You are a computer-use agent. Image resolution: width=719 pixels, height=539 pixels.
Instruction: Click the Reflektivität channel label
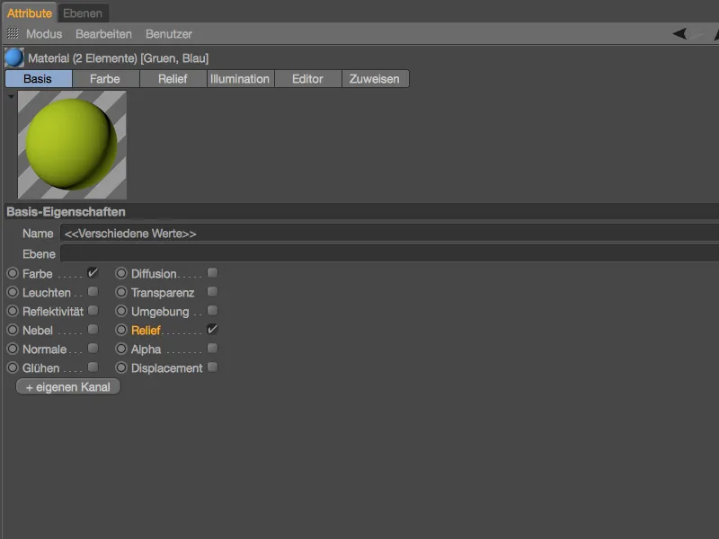pos(53,312)
